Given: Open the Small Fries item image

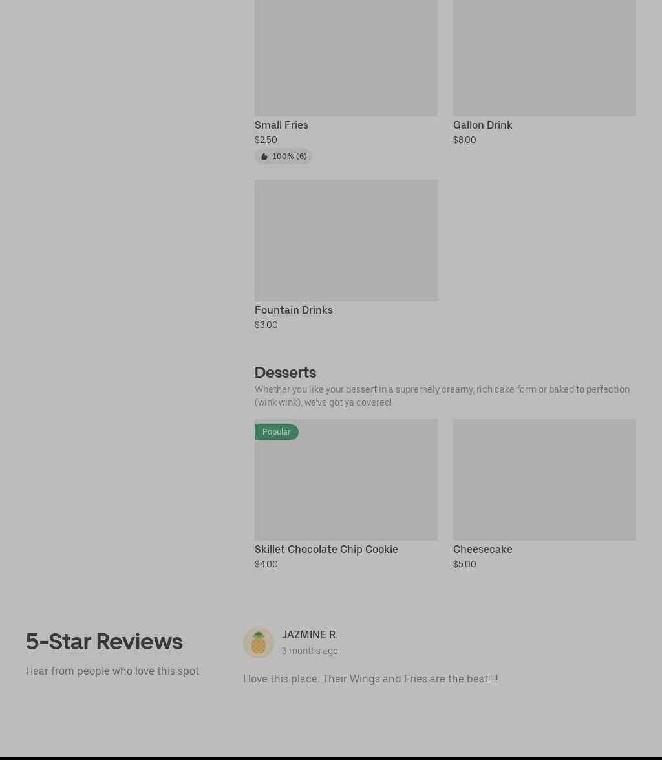Looking at the screenshot, I should point(346,58).
